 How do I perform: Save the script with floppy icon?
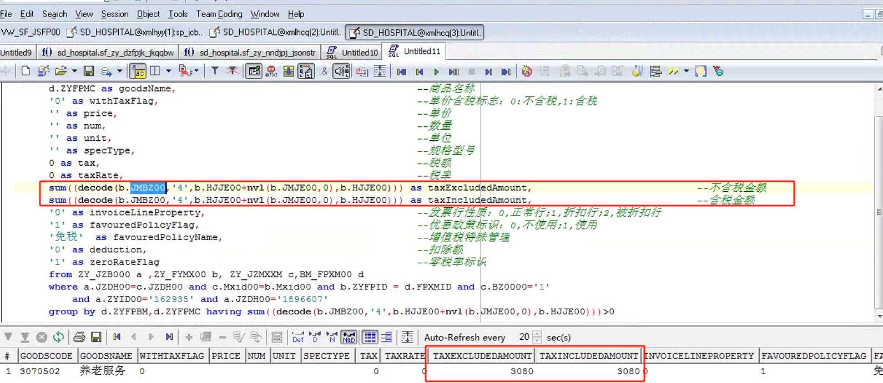click(x=89, y=71)
